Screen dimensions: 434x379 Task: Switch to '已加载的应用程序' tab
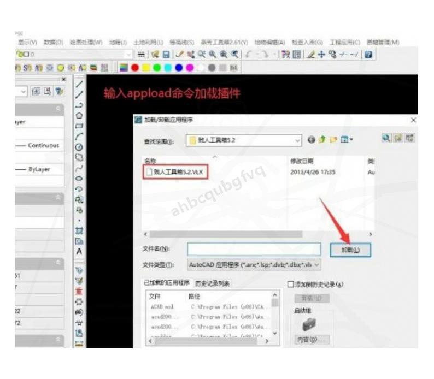click(167, 283)
